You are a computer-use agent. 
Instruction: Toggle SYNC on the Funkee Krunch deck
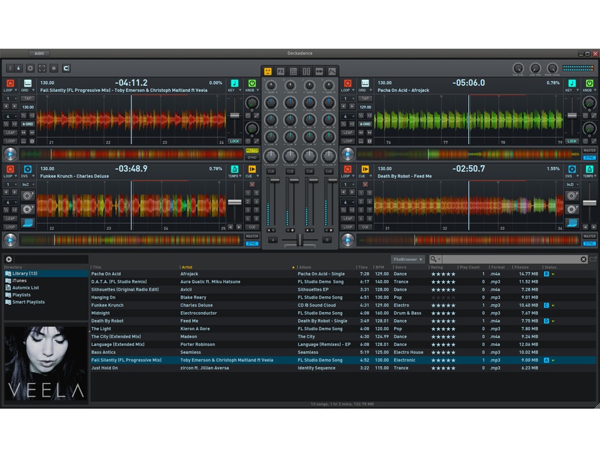click(251, 243)
